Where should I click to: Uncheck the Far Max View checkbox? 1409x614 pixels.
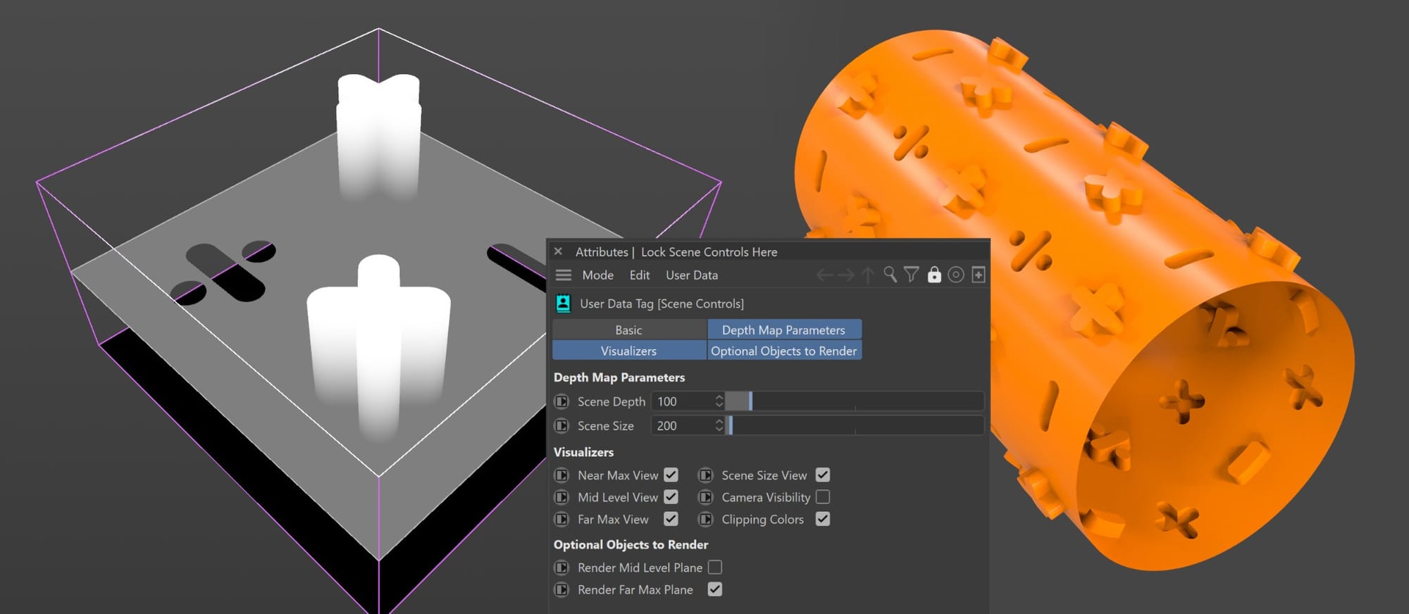pyautogui.click(x=671, y=519)
